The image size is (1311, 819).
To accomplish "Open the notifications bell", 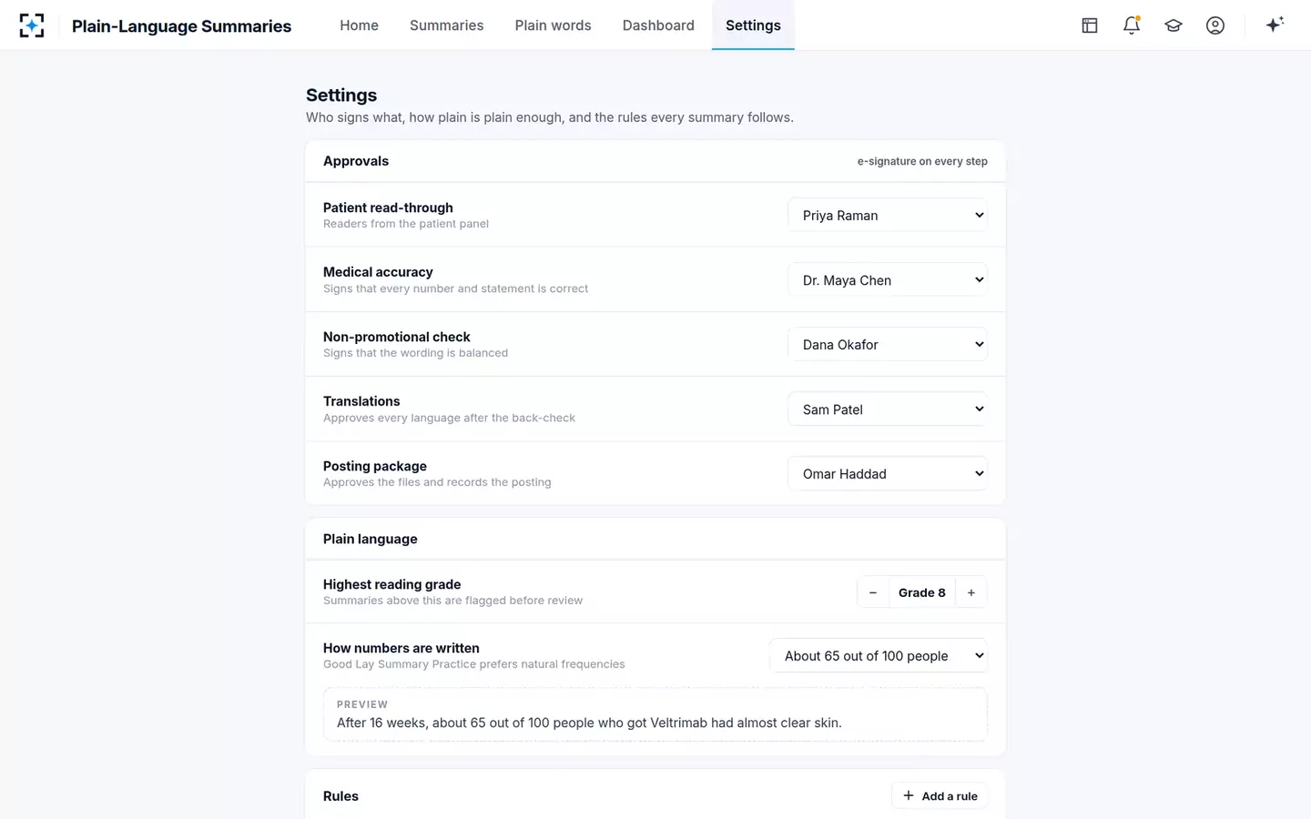I will [1132, 25].
